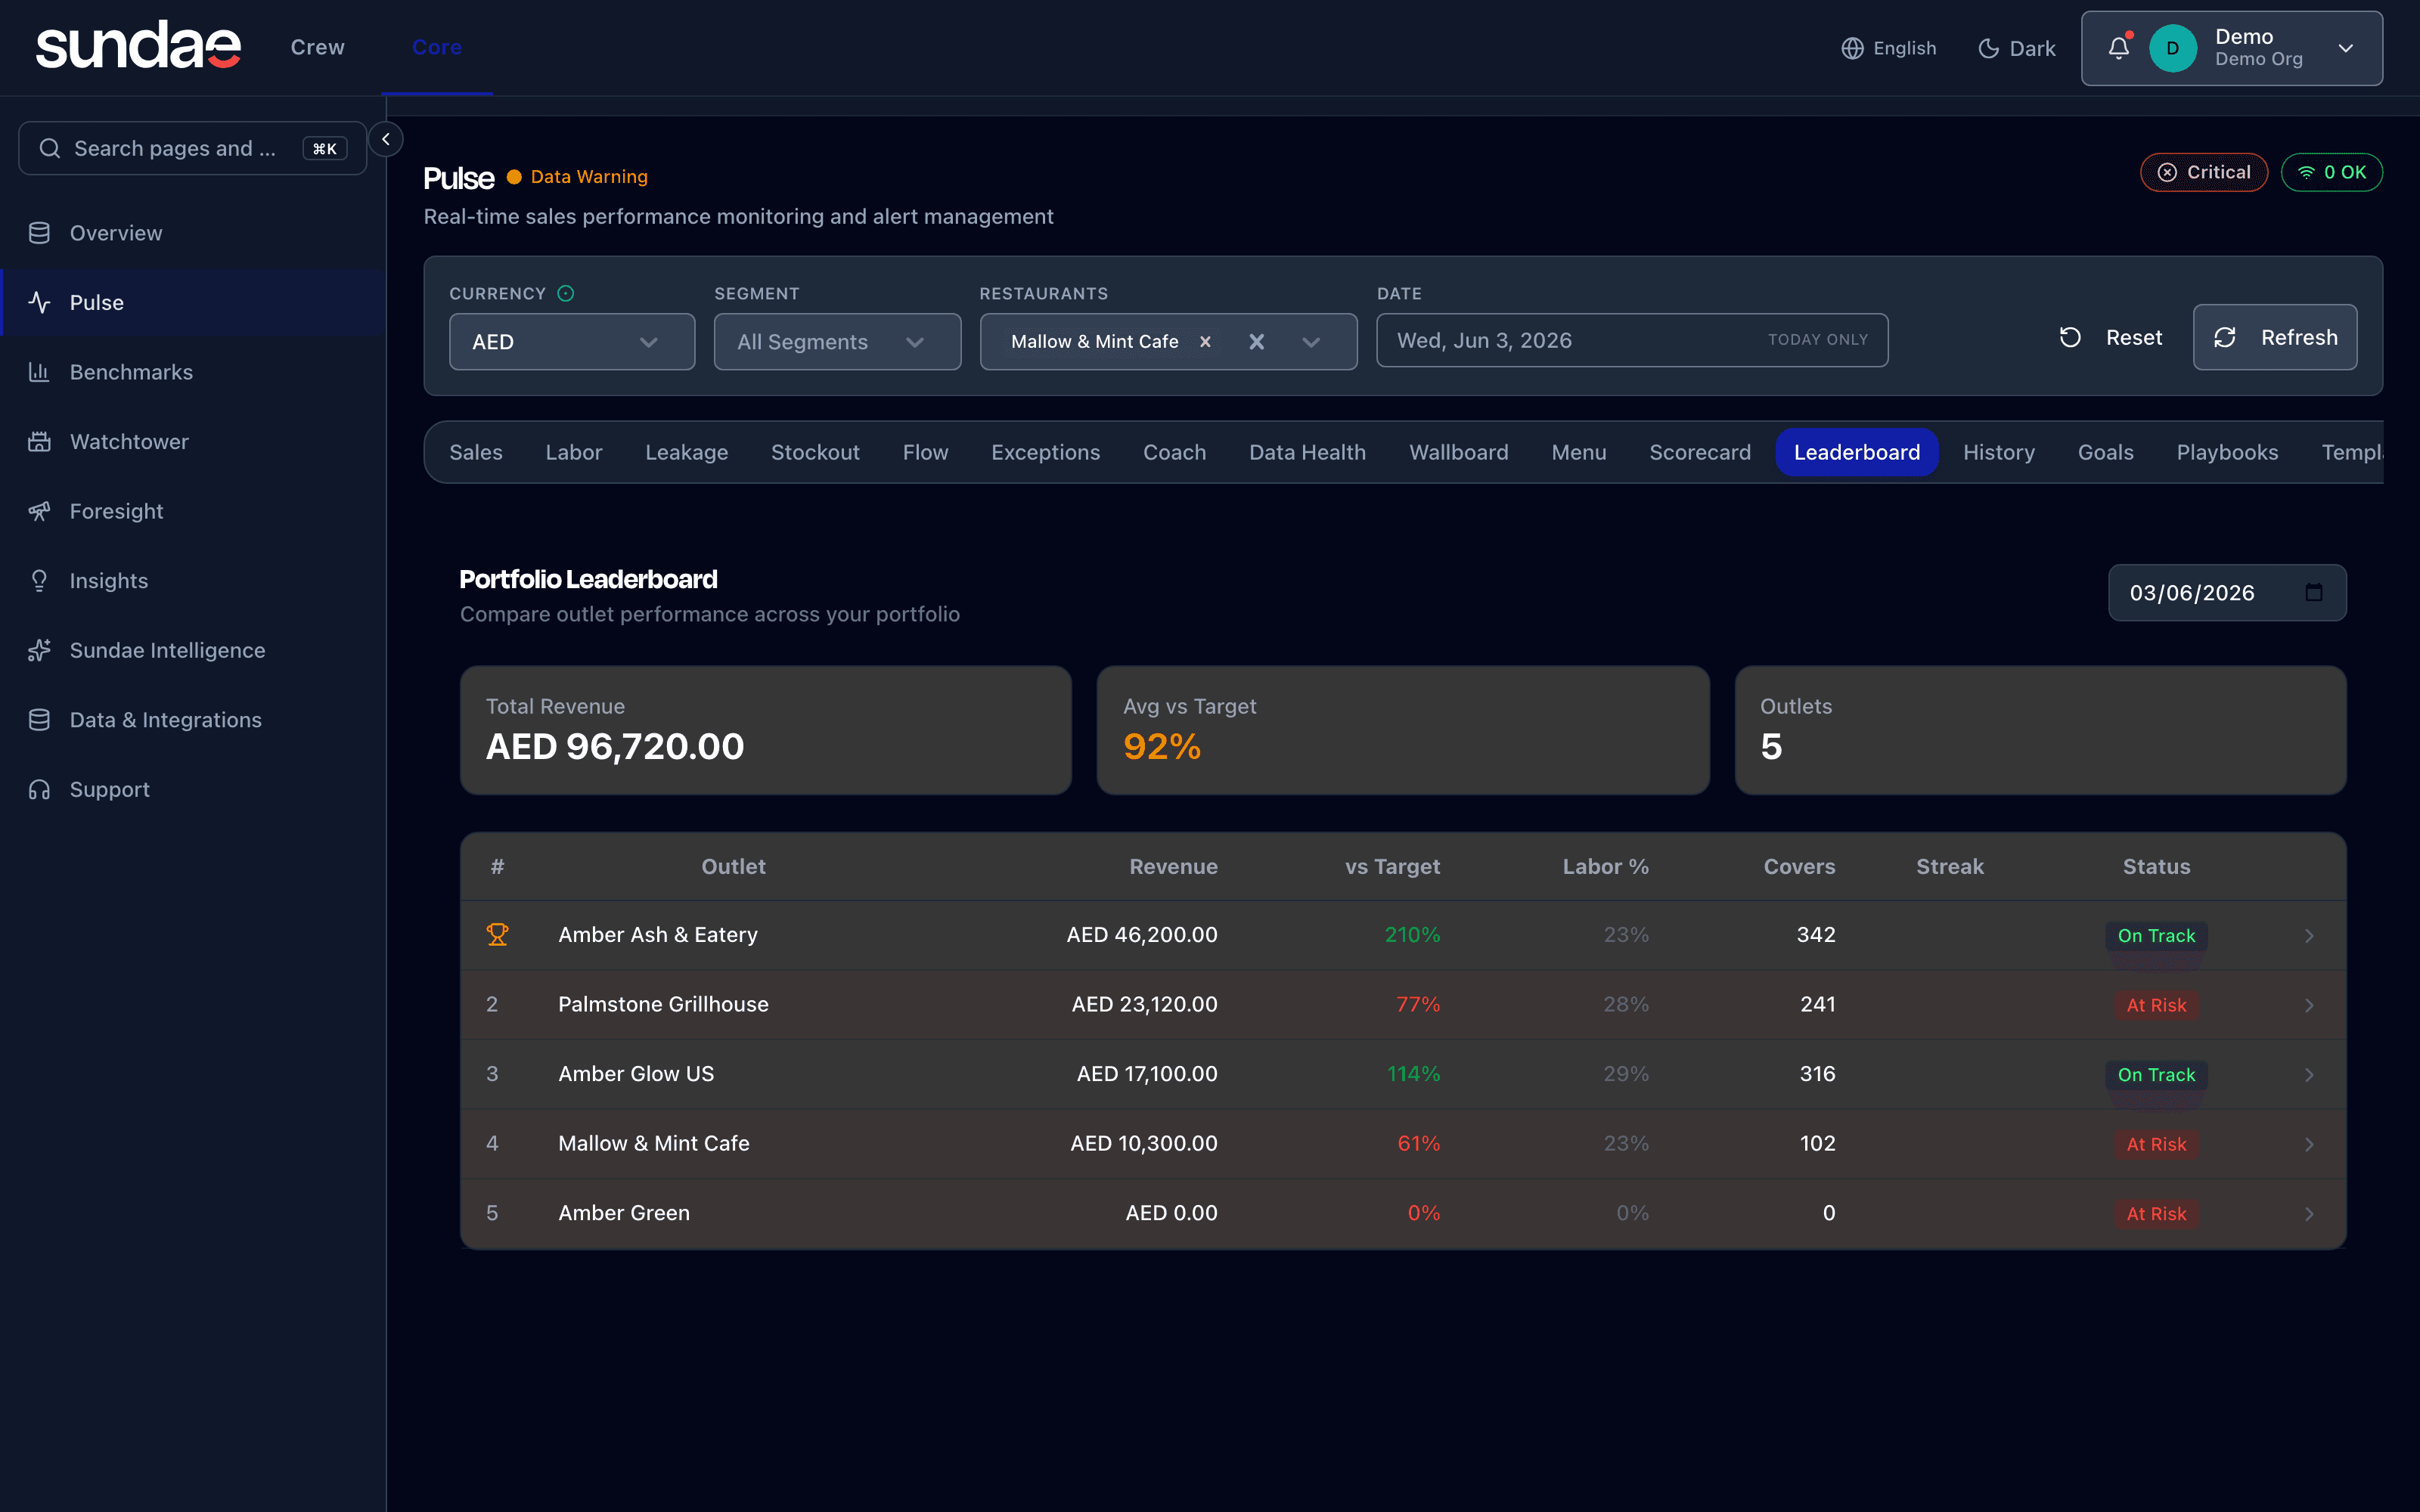Click the moon Dark theme icon
The height and width of the screenshot is (1512, 2420).
click(x=1988, y=48)
